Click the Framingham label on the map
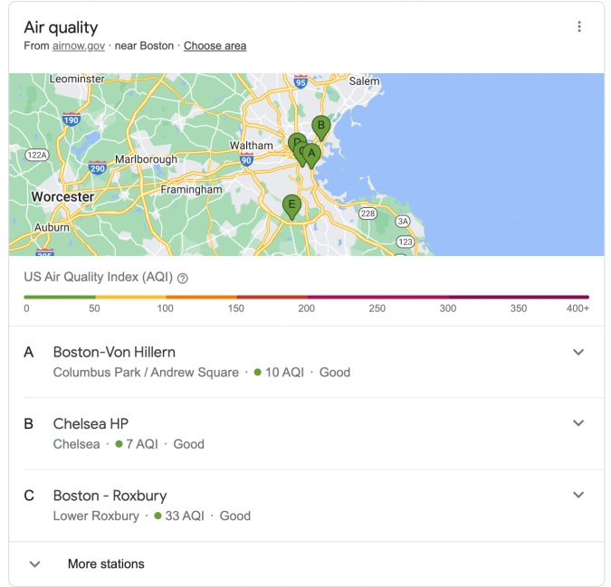 point(191,190)
